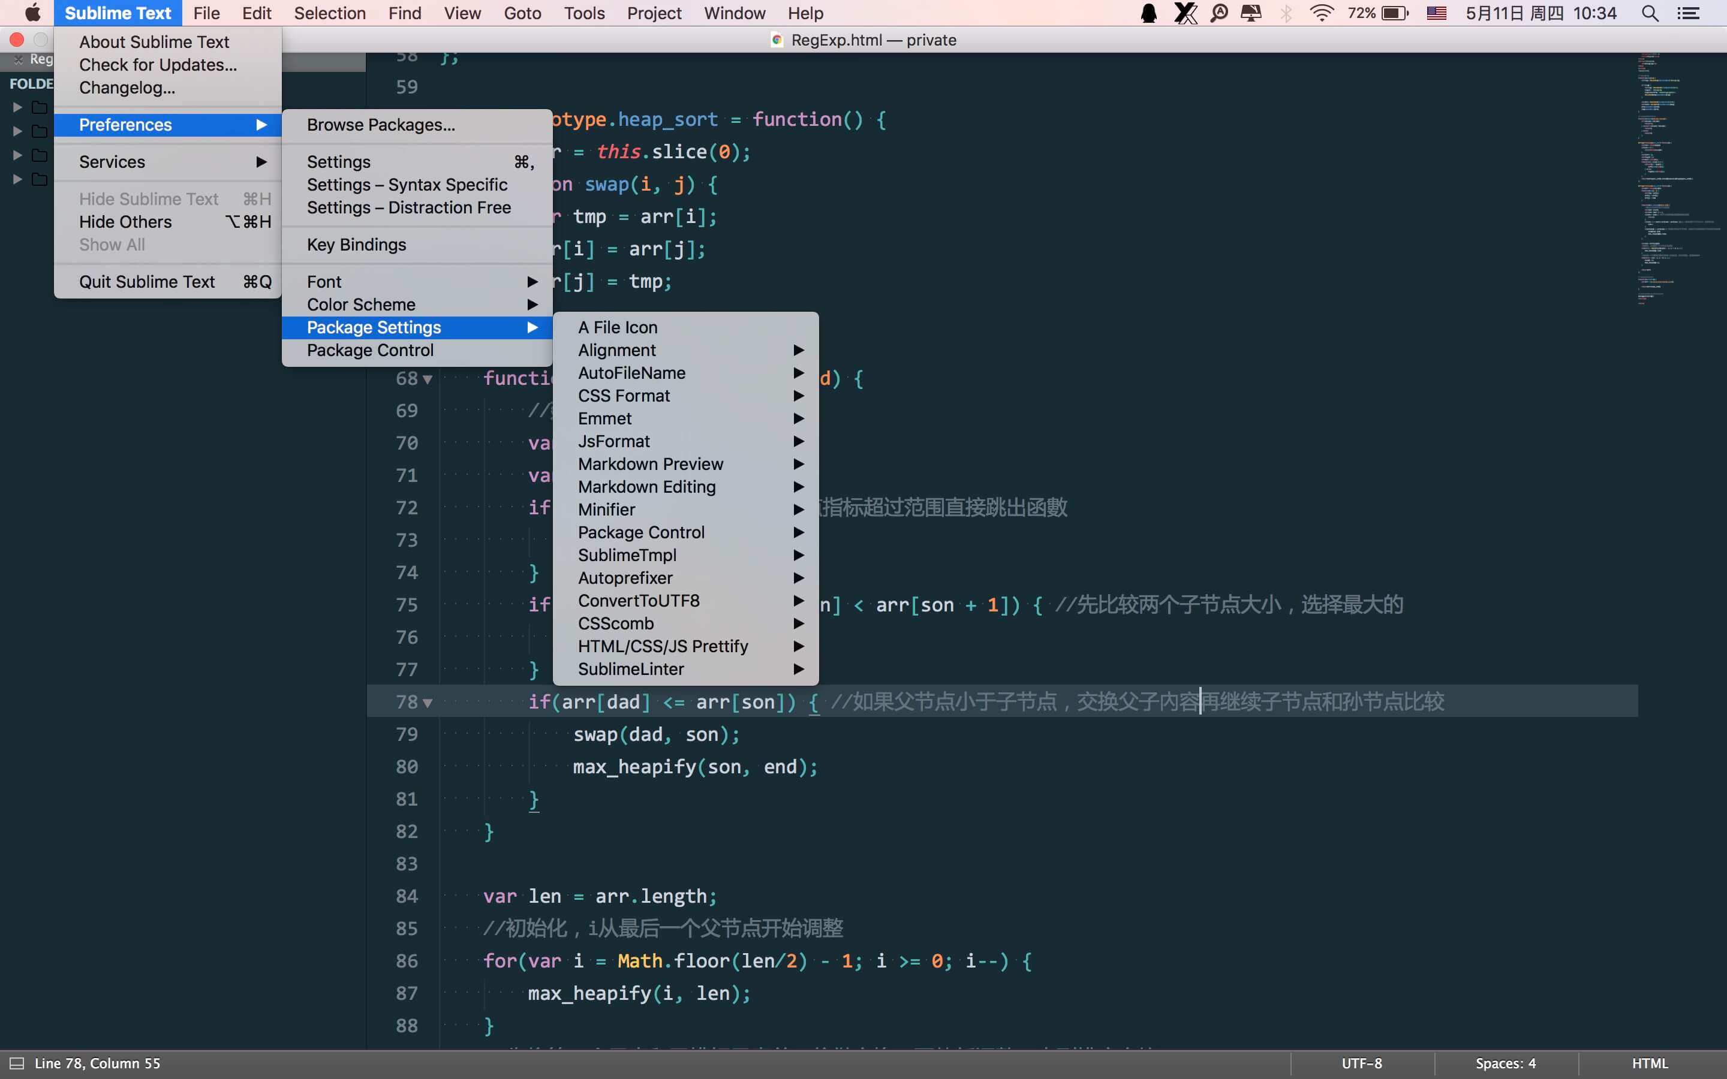Open Package Control under Package Settings list
This screenshot has width=1727, height=1079.
pyautogui.click(x=686, y=533)
